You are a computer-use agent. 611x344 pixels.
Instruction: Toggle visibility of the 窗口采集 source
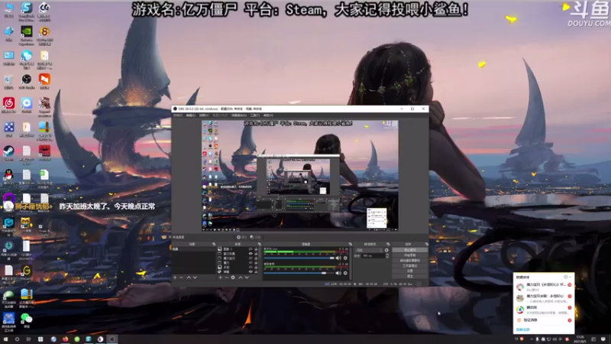(251, 254)
